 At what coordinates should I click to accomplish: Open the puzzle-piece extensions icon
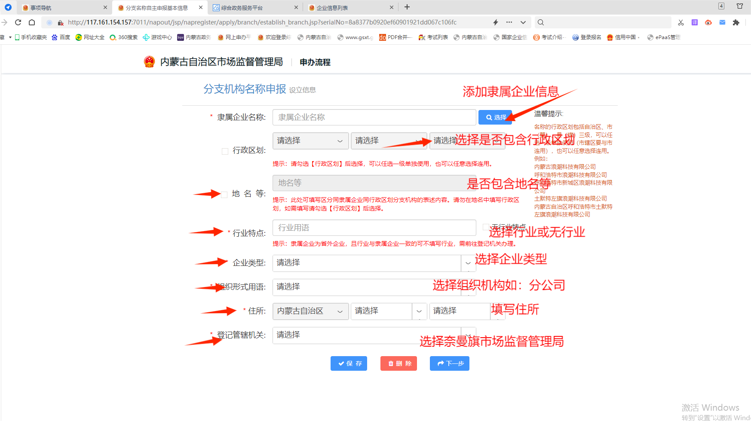click(736, 22)
